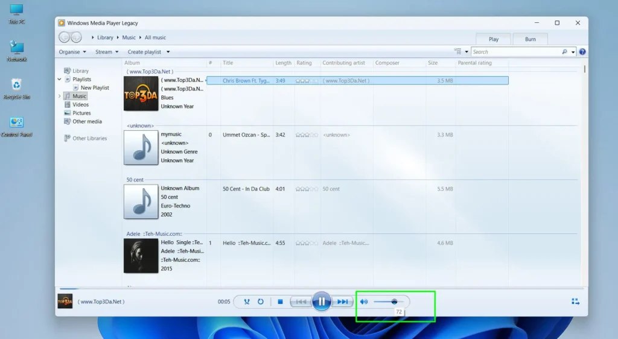Toggle repeat playback mode
The height and width of the screenshot is (339, 618).
261,302
